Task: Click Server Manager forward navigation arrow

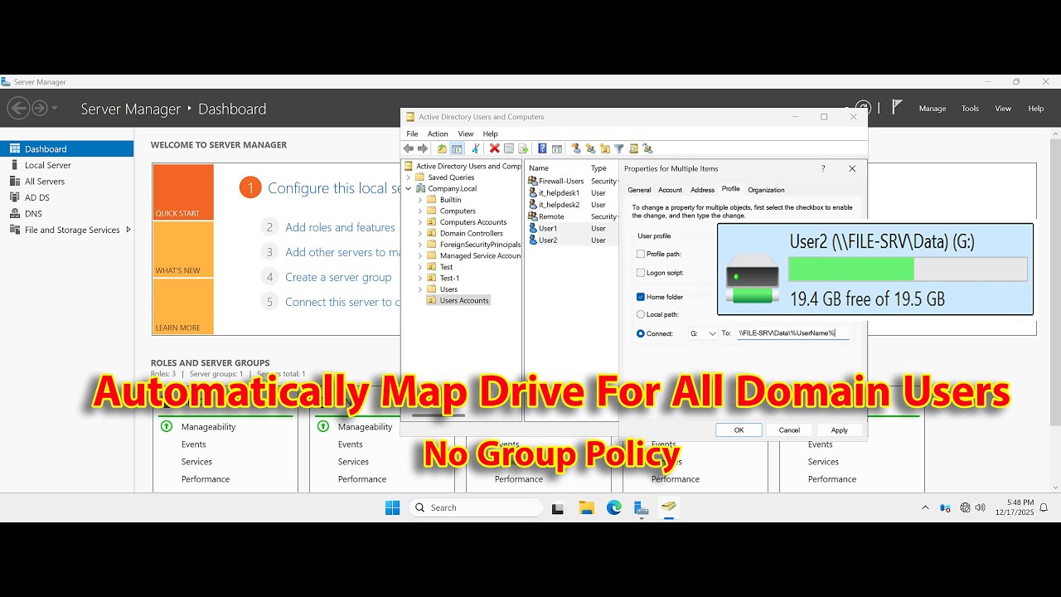Action: (39, 108)
